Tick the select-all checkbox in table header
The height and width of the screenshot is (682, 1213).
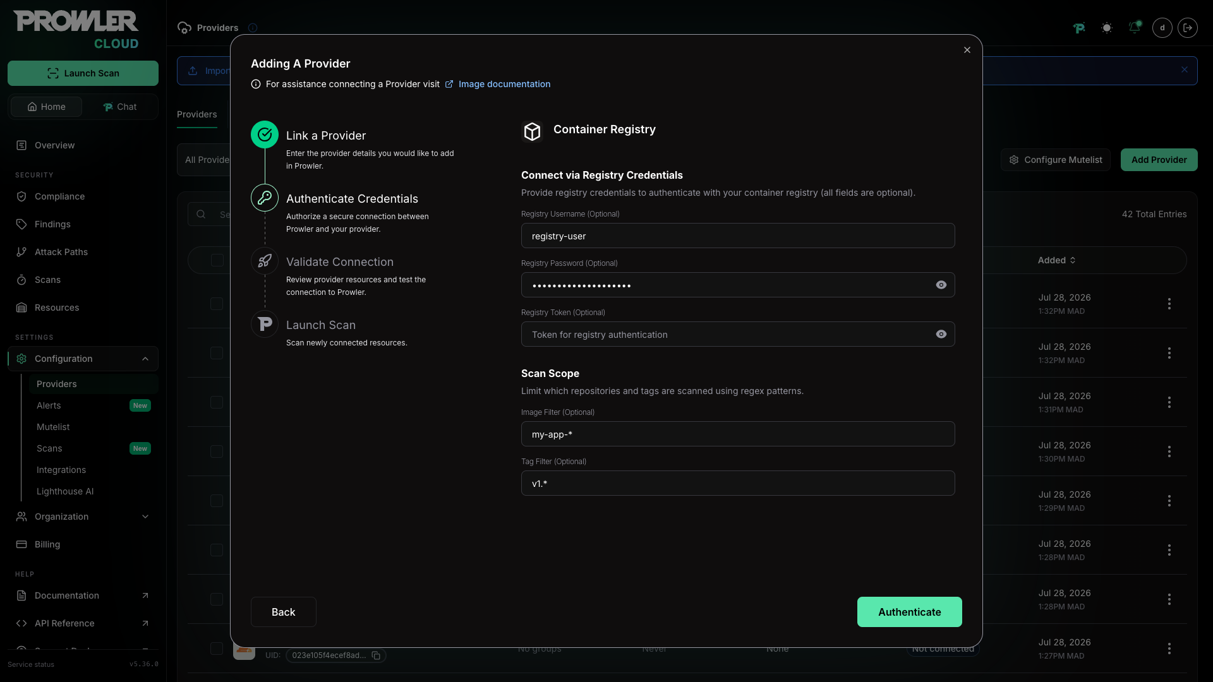(217, 260)
